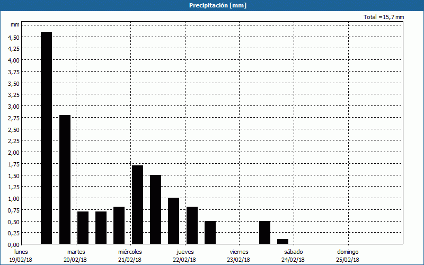Click the smallest bar near sábado
424x265 pixels.
click(x=282, y=242)
